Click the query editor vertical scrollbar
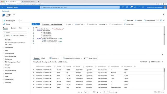The width and height of the screenshot is (167, 94). tap(164, 36)
